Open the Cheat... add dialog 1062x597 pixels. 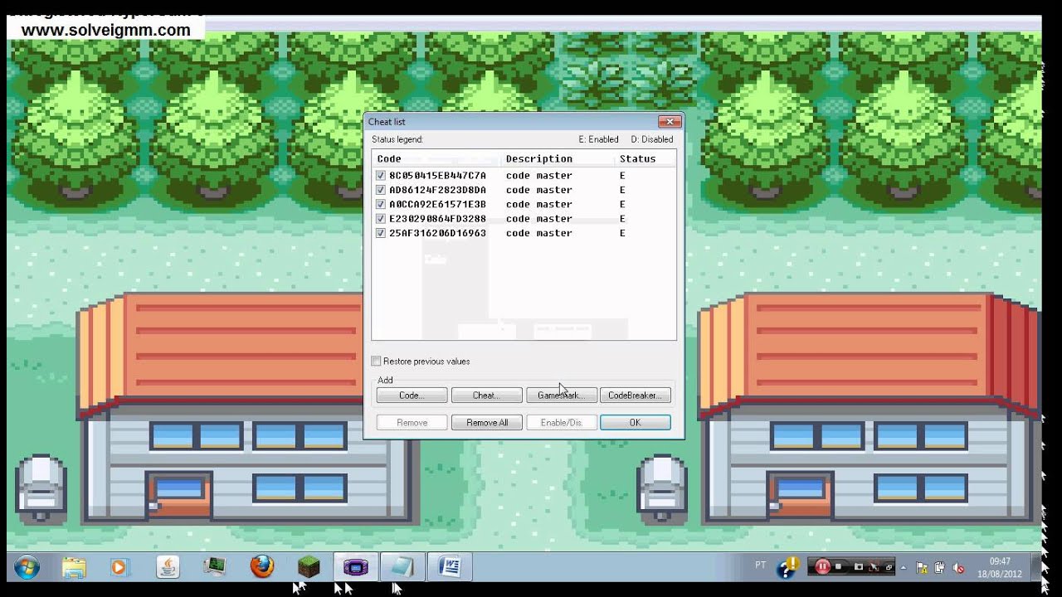coord(486,396)
